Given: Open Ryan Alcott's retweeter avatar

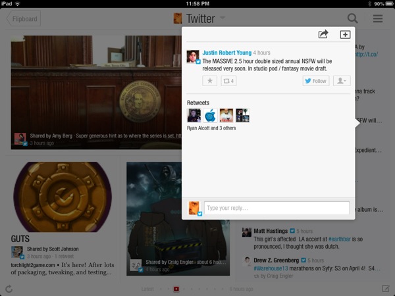Looking at the screenshot, I should click(x=194, y=115).
